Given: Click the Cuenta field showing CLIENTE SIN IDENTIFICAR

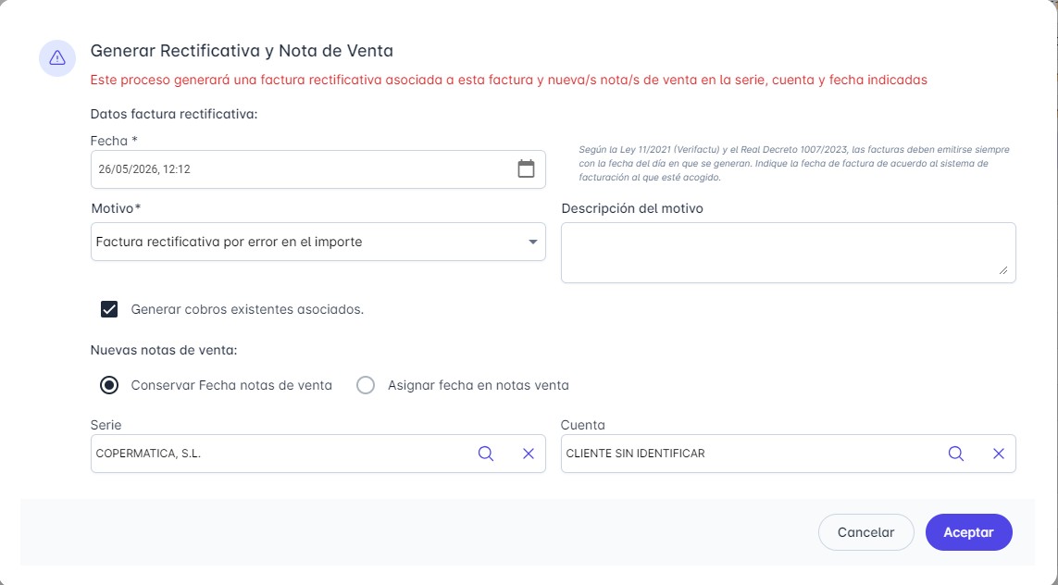Looking at the screenshot, I should coord(788,454).
